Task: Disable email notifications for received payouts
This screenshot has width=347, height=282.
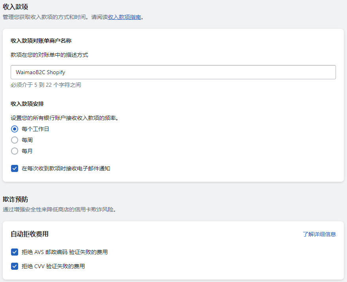Action: (x=14, y=168)
